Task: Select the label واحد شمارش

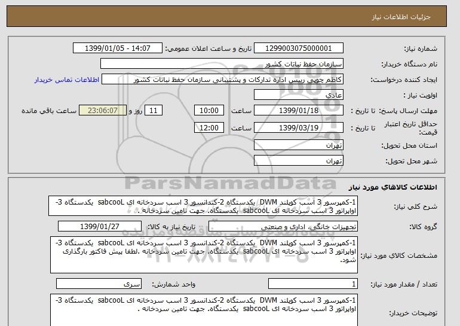Action: (173, 284)
